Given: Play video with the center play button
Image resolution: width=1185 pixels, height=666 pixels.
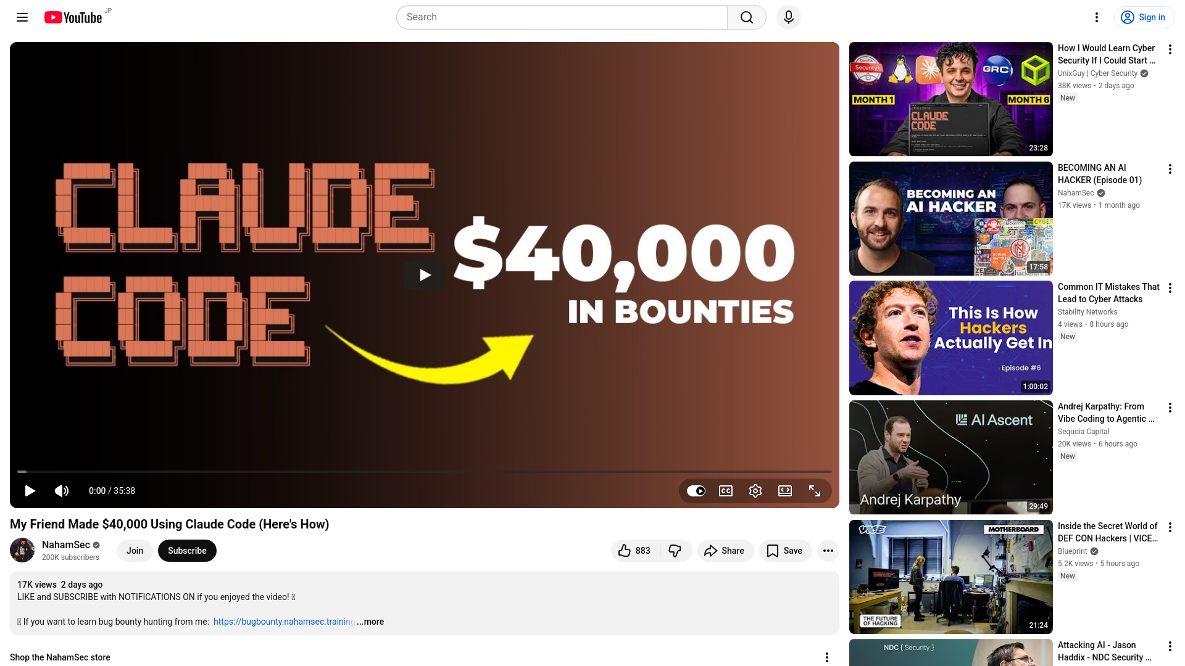Looking at the screenshot, I should click(x=425, y=275).
